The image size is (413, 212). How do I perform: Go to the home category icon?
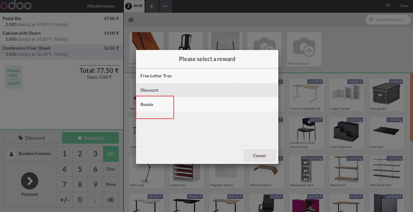click(131, 20)
